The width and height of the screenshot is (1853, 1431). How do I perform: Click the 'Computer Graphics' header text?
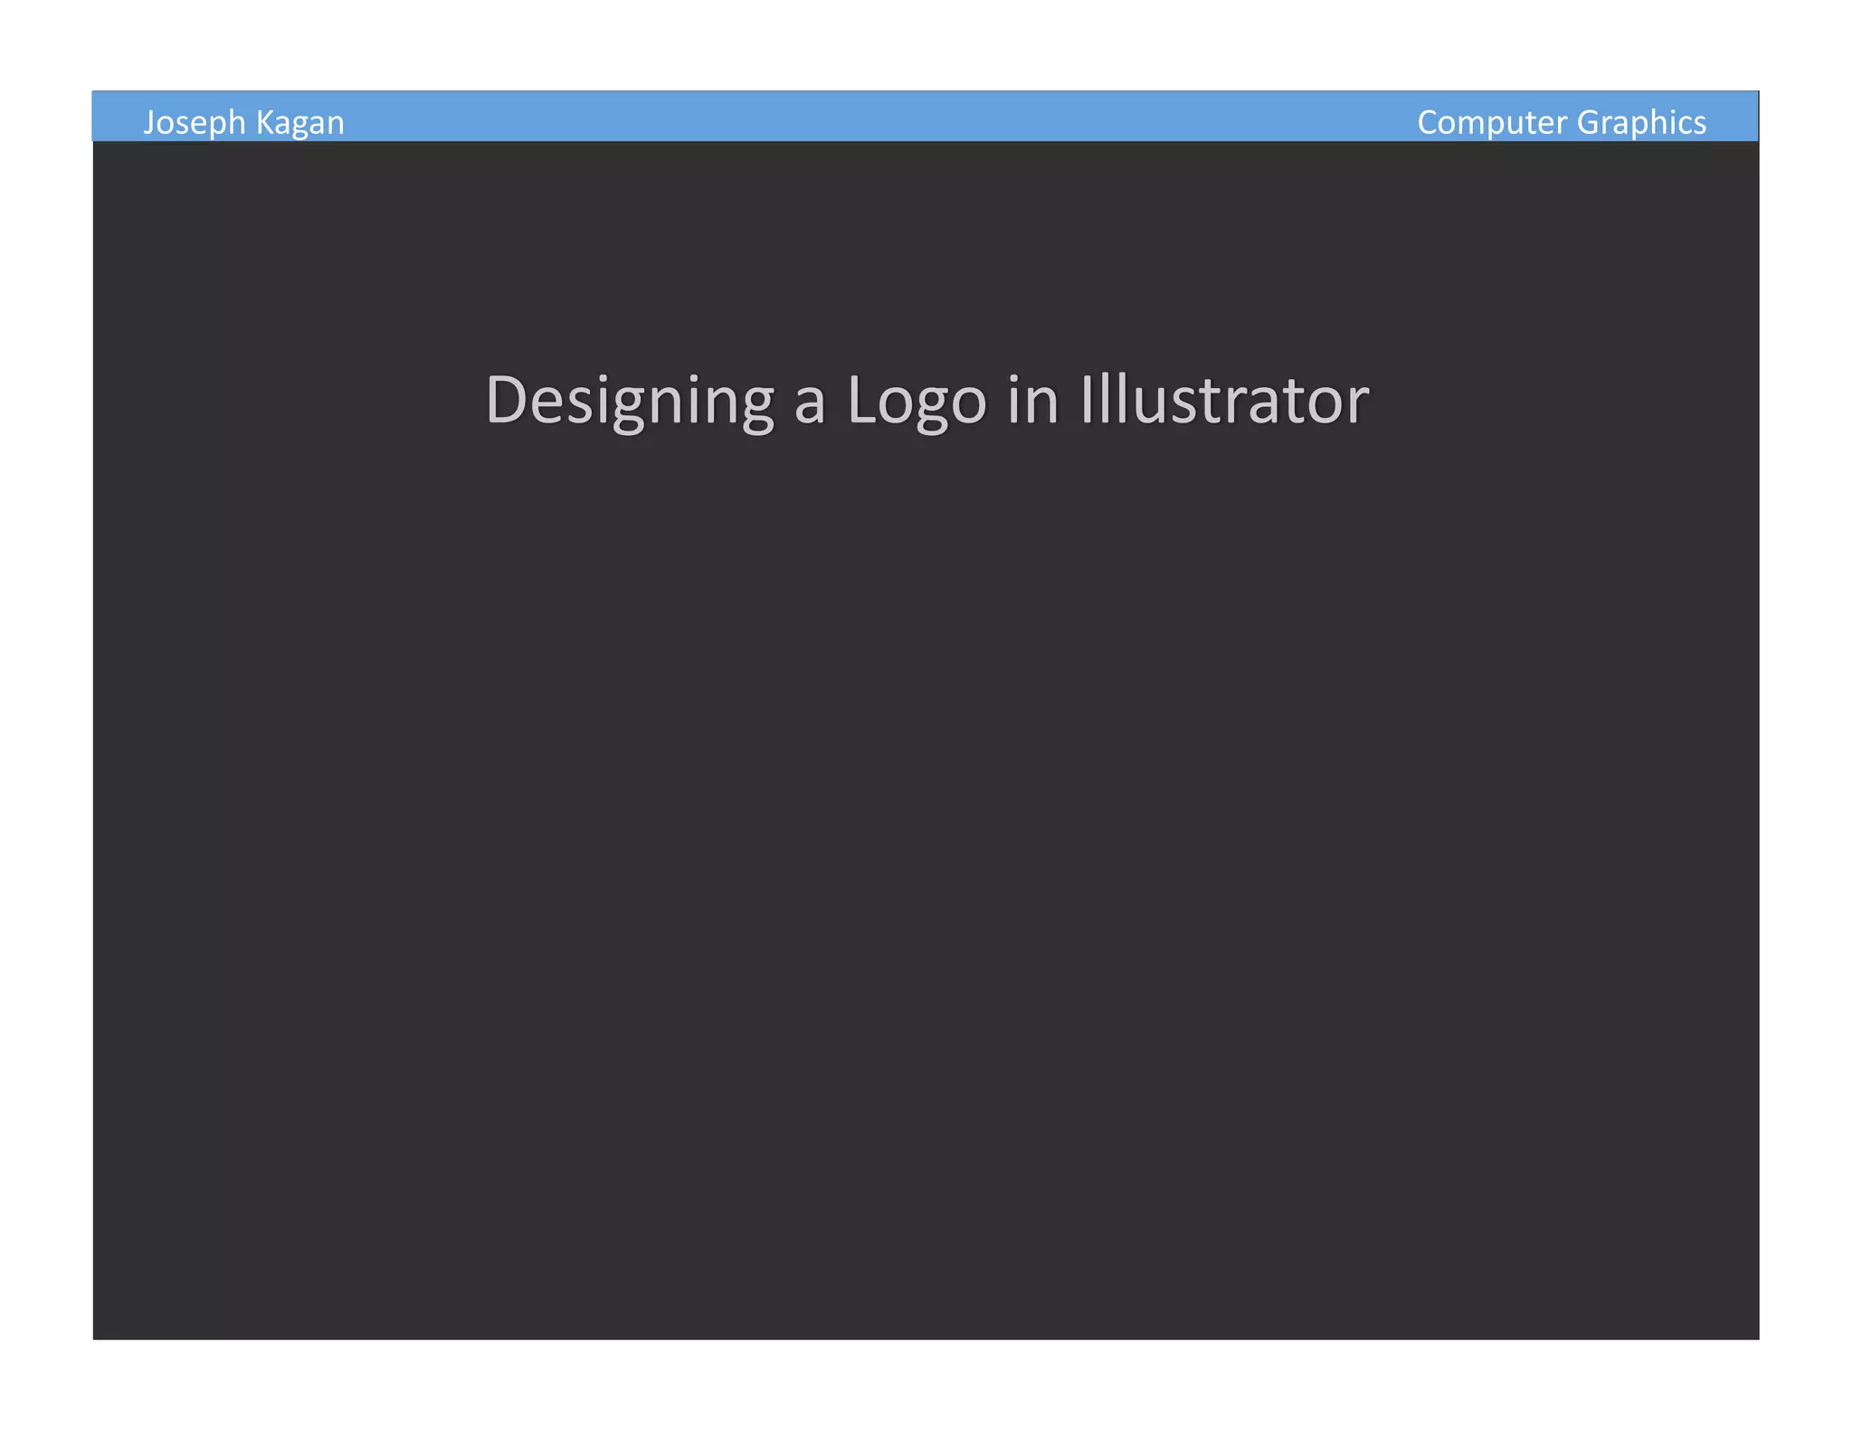click(1561, 122)
